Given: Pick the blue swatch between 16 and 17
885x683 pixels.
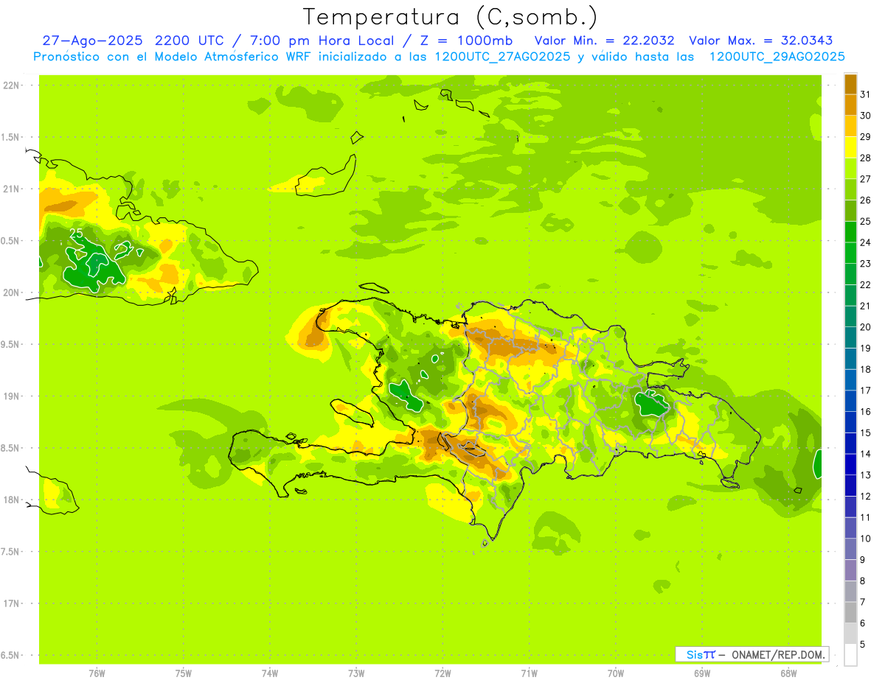Looking at the screenshot, I should click(850, 402).
